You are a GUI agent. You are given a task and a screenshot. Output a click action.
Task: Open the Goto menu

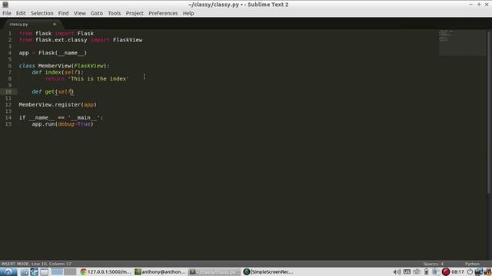(97, 13)
